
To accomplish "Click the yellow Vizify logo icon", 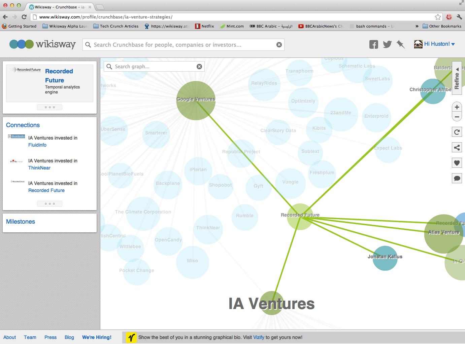I will 131,337.
